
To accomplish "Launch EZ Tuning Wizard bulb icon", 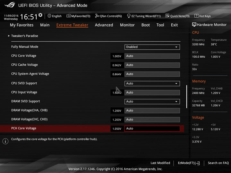I will (x=129, y=16).
